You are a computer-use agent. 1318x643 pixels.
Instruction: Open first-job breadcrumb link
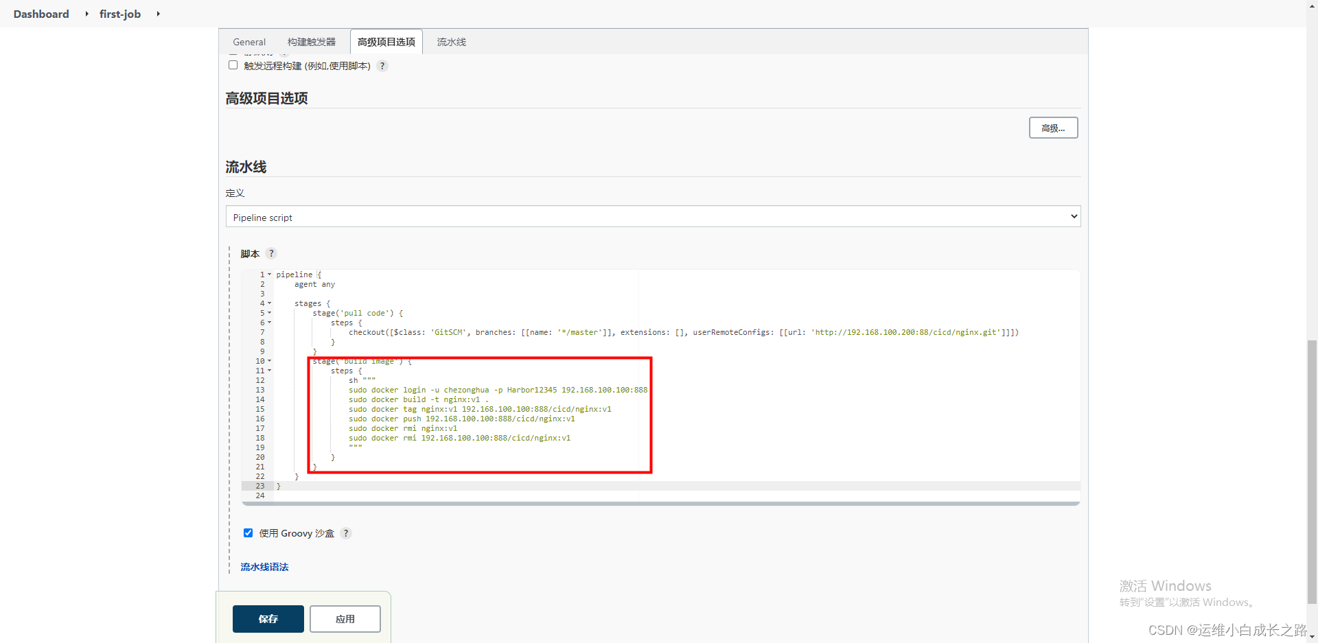(x=120, y=14)
